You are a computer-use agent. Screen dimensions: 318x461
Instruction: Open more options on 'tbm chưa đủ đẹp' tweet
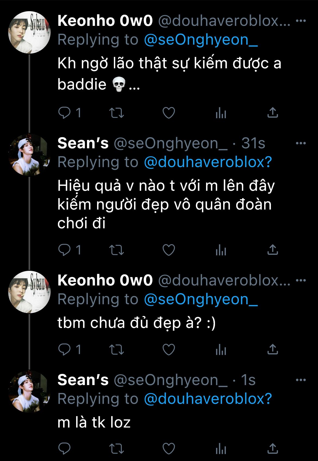301,281
